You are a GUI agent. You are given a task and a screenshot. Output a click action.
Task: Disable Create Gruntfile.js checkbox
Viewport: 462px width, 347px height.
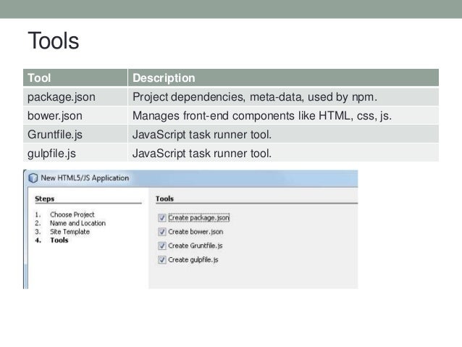pyautogui.click(x=162, y=246)
